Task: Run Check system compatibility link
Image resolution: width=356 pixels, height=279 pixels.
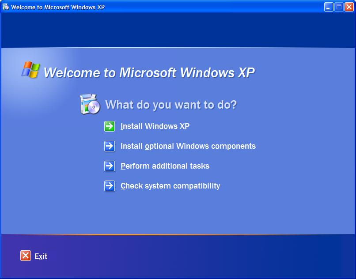Action: pos(170,186)
